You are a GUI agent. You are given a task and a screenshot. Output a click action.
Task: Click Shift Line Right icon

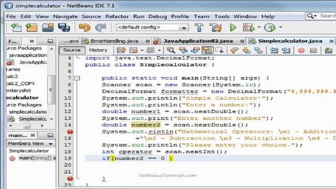(x=286, y=50)
